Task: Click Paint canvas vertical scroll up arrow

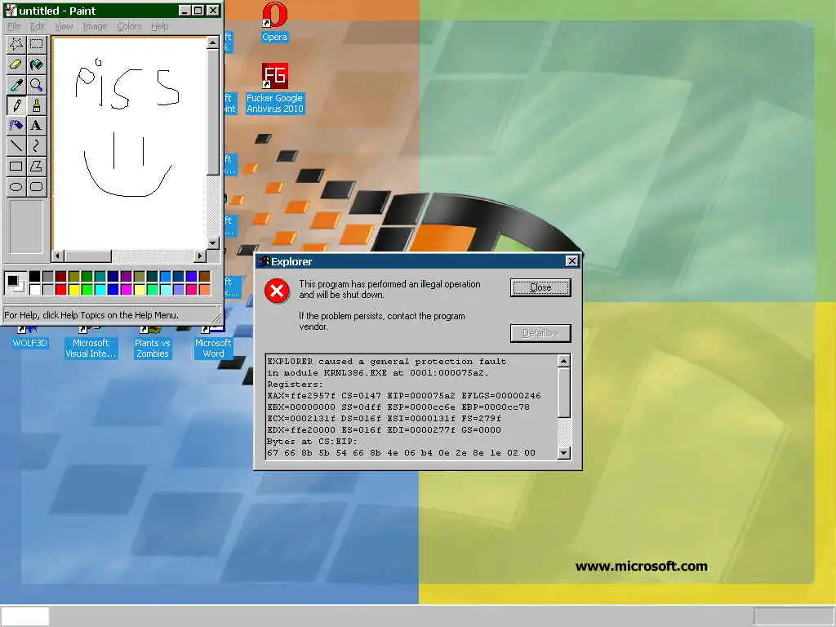Action: 213,42
